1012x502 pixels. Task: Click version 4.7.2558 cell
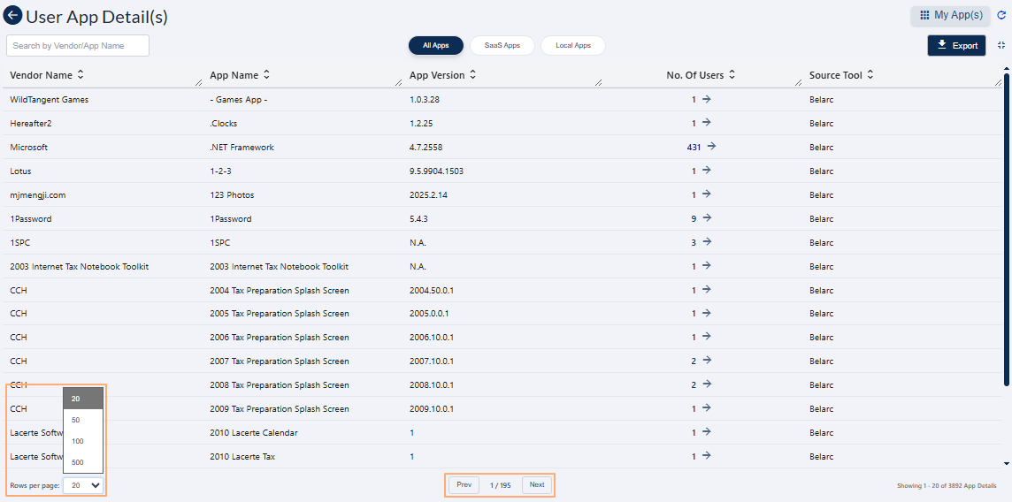426,147
